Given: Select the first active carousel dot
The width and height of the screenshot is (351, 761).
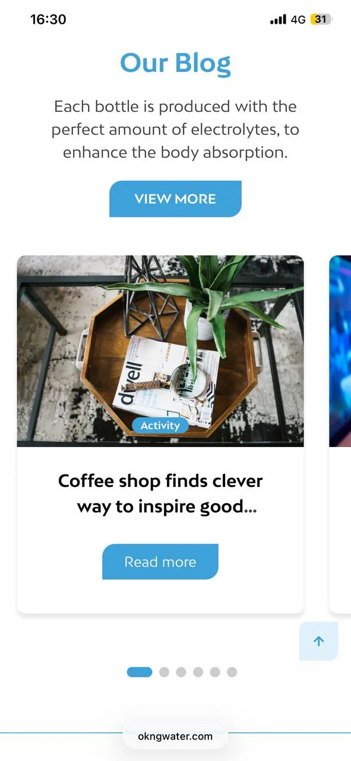Looking at the screenshot, I should tap(140, 672).
